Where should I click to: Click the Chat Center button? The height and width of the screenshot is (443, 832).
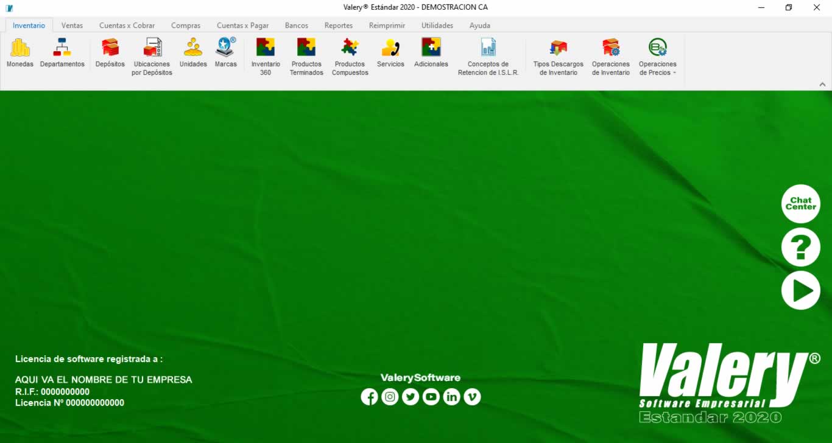[x=800, y=204]
